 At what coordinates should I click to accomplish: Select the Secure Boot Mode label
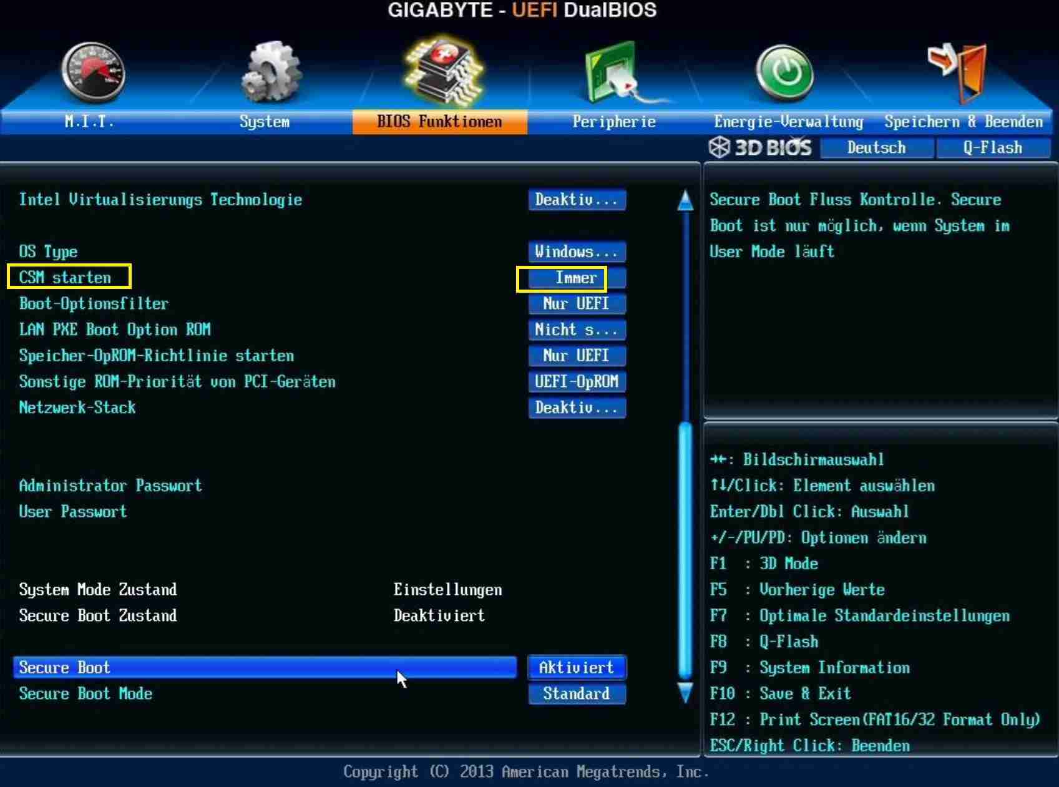[x=85, y=693]
